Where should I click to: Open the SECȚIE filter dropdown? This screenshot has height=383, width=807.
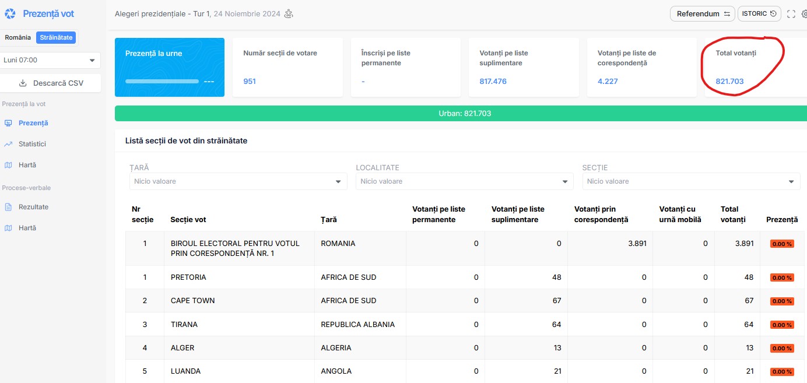691,181
